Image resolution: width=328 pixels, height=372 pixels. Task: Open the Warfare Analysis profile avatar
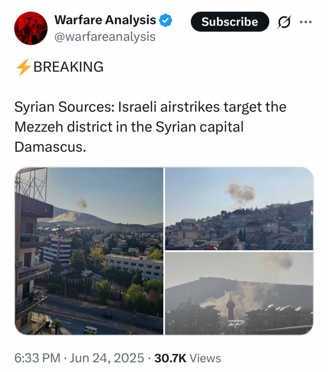click(x=31, y=29)
